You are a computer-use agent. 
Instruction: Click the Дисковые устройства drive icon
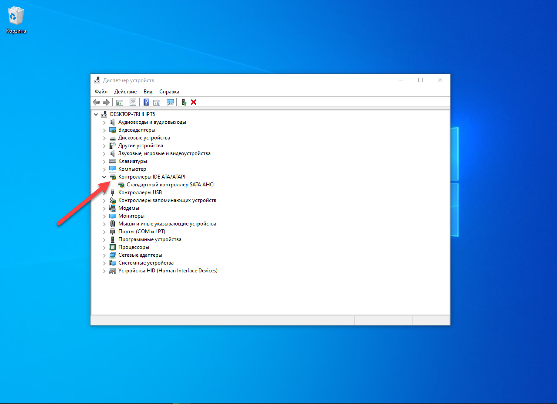(x=113, y=138)
